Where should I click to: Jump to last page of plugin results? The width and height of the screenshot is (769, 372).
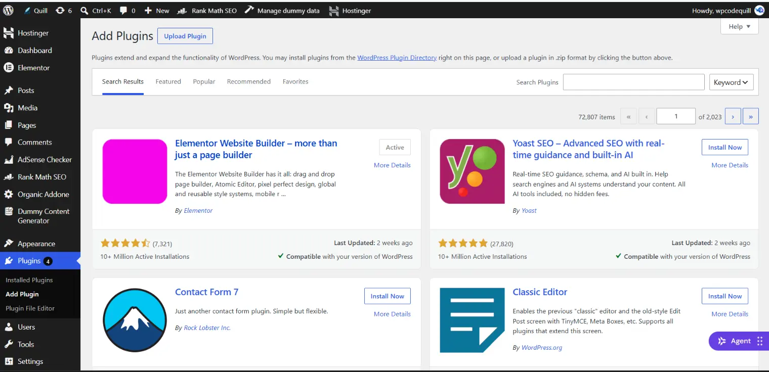click(x=750, y=117)
